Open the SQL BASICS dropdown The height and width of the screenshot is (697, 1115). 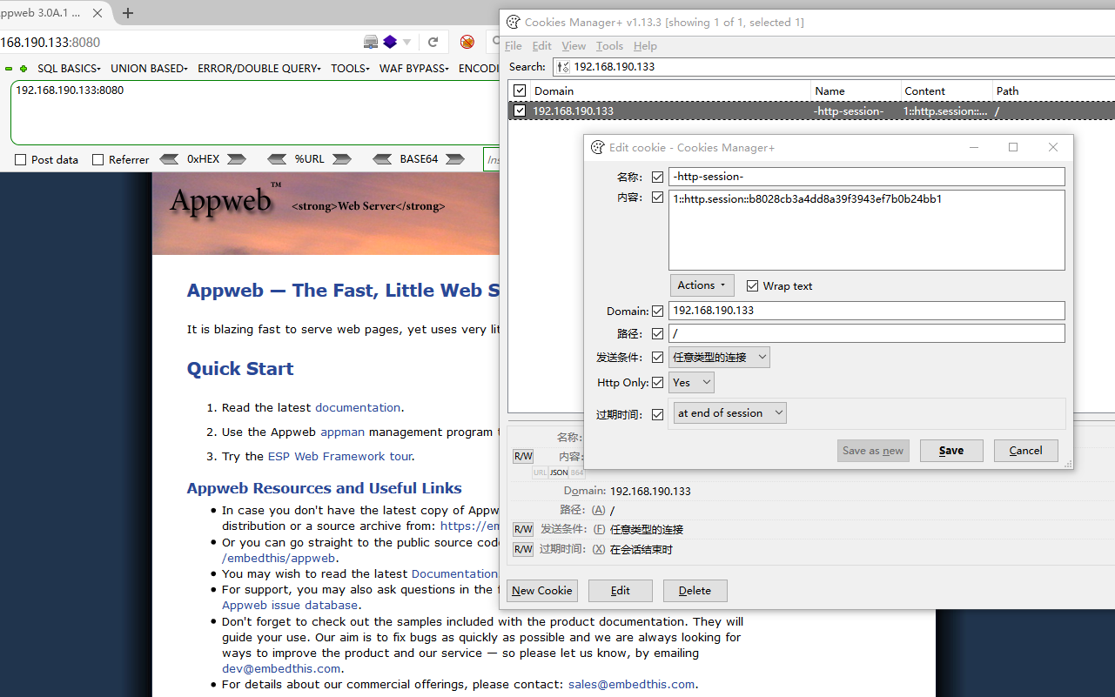click(x=69, y=69)
